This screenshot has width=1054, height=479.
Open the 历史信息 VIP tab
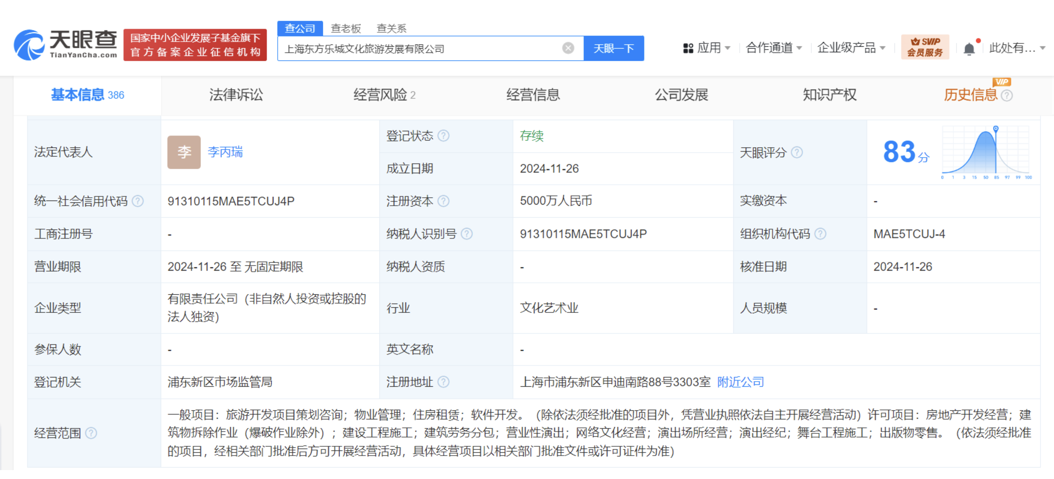970,95
